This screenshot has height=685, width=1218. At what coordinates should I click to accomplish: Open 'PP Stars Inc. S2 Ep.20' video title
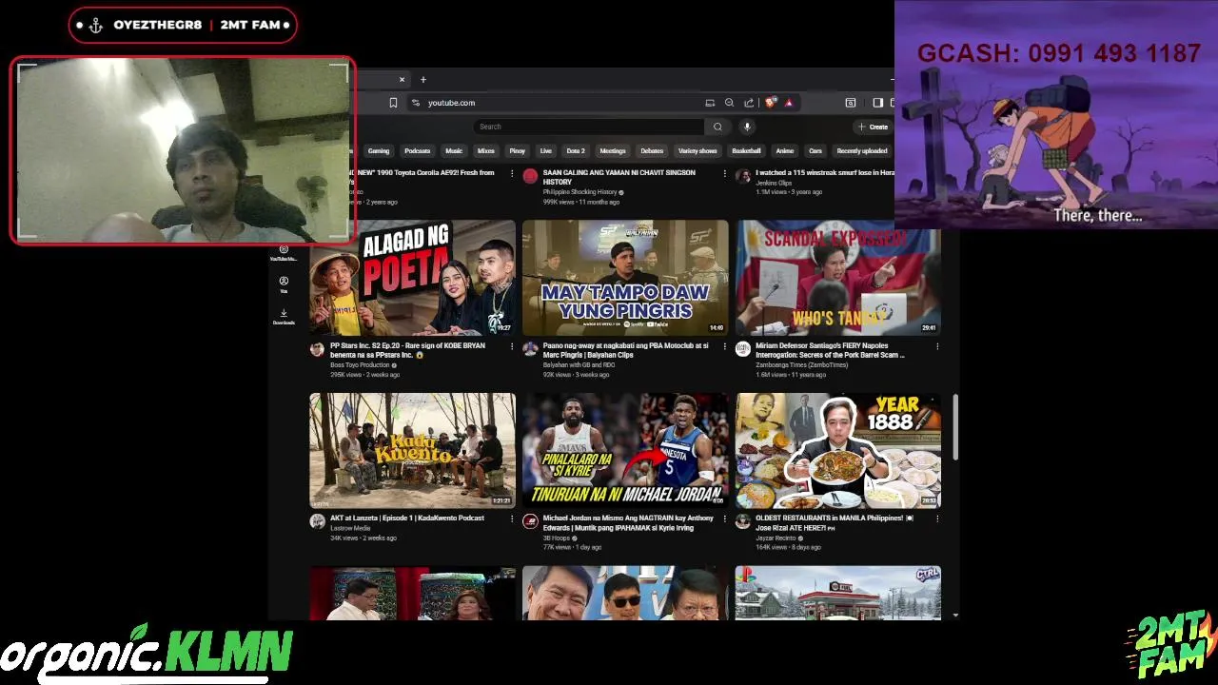(x=407, y=350)
